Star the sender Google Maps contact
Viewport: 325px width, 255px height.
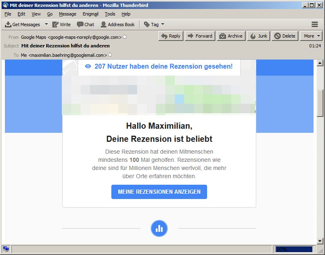coord(124,37)
